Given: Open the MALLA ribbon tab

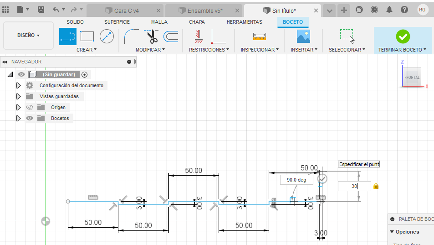Looking at the screenshot, I should 159,22.
